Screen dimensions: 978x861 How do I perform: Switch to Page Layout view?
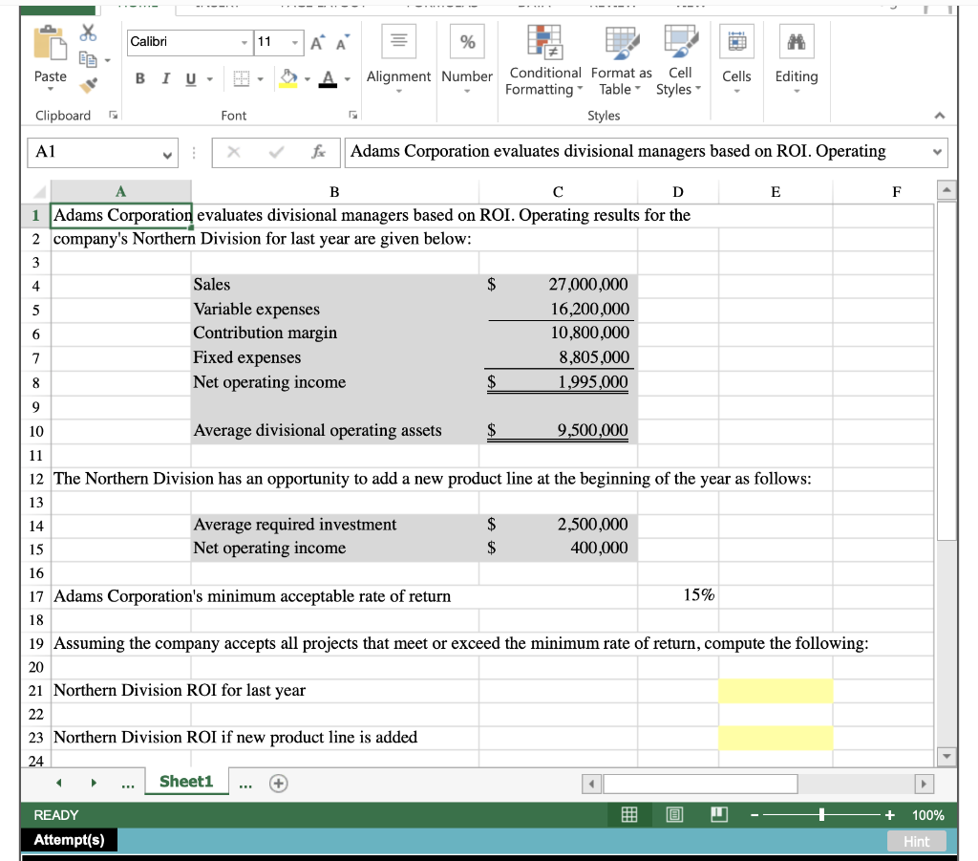click(672, 815)
